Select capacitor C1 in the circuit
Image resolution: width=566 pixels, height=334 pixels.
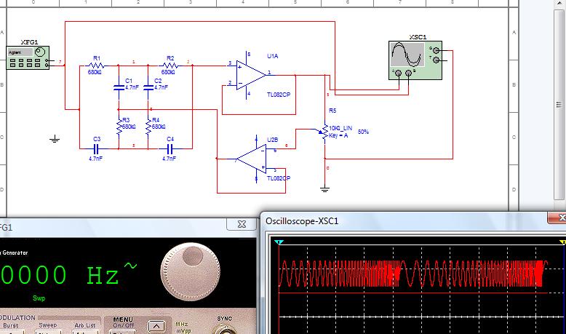(119, 87)
